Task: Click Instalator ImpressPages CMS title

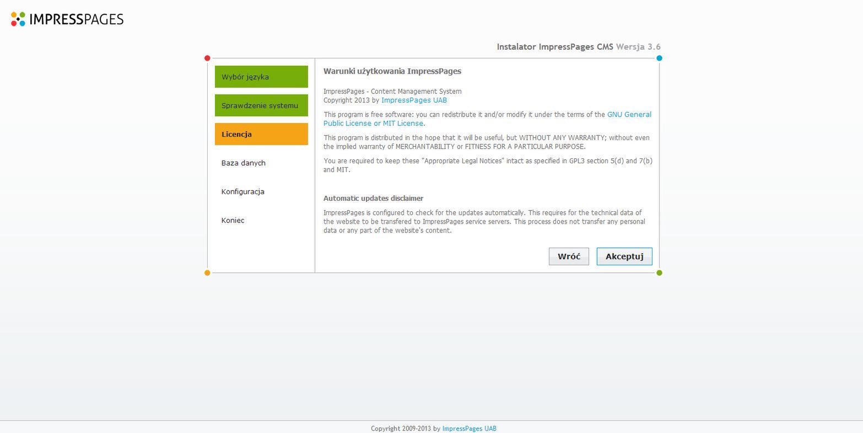Action: (x=555, y=47)
